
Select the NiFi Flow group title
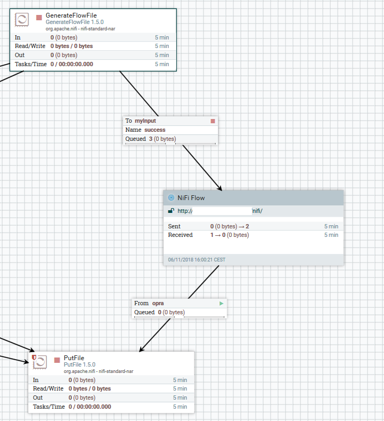pos(191,198)
